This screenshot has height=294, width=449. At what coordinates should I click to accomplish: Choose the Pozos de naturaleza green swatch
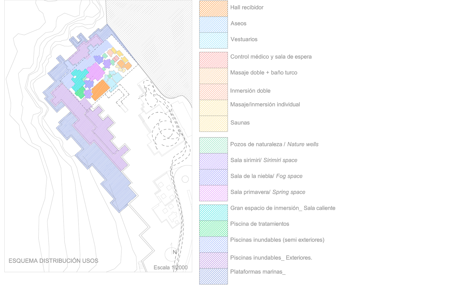pos(213,145)
